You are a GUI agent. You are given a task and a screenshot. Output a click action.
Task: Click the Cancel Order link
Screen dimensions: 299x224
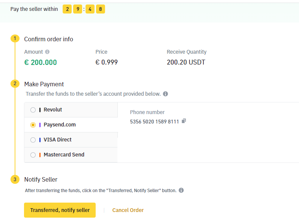pos(128,210)
